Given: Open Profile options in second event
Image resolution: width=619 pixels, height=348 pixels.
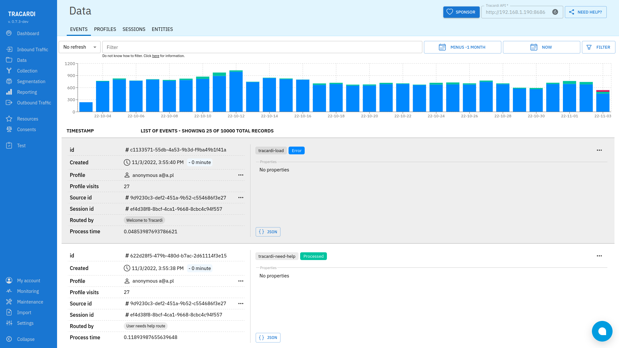Looking at the screenshot, I should click(x=241, y=281).
